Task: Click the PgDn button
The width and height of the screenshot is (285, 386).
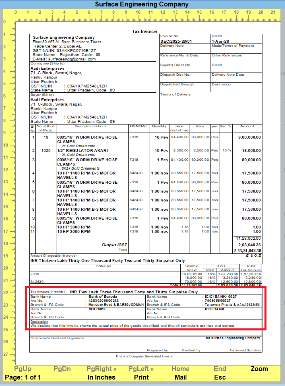Action: click(x=62, y=369)
